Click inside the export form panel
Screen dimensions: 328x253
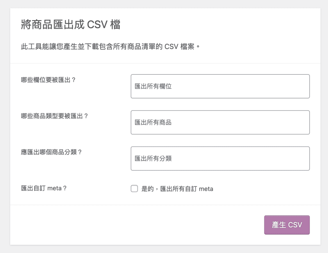pos(164,135)
